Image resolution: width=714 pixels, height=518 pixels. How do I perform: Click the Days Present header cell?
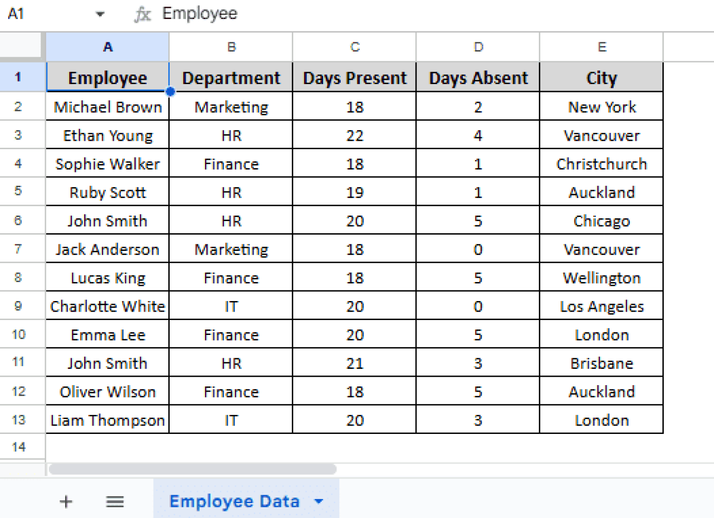[x=354, y=78]
